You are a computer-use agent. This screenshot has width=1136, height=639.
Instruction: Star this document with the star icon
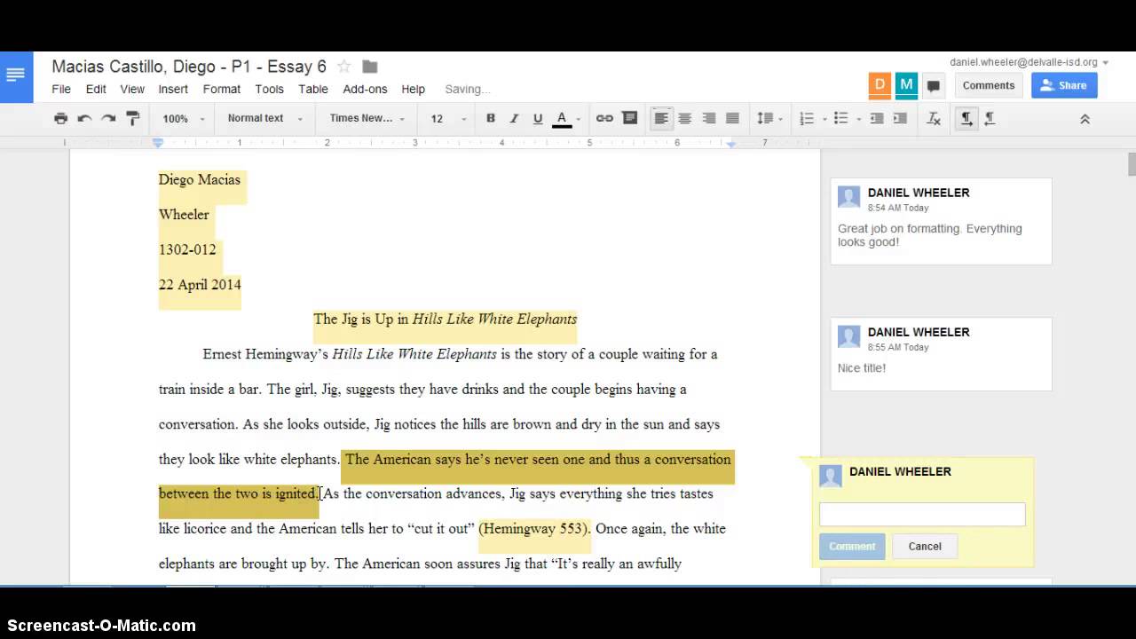(x=344, y=67)
